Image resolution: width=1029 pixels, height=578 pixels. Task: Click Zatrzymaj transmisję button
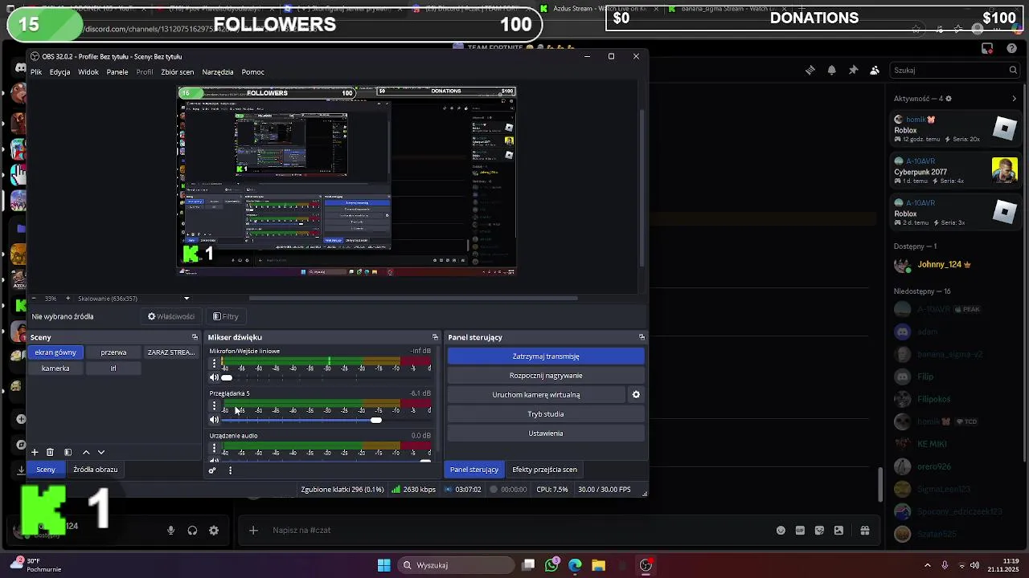click(x=546, y=356)
